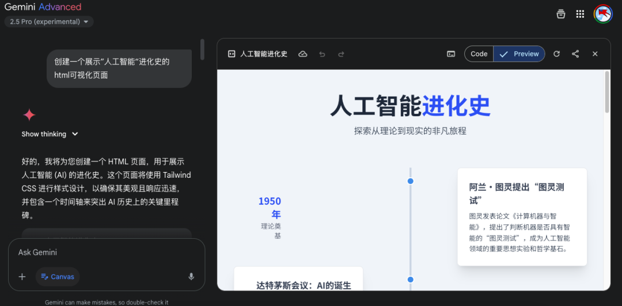The width and height of the screenshot is (622, 306).
Task: Switch to the Preview tab
Action: (519, 54)
